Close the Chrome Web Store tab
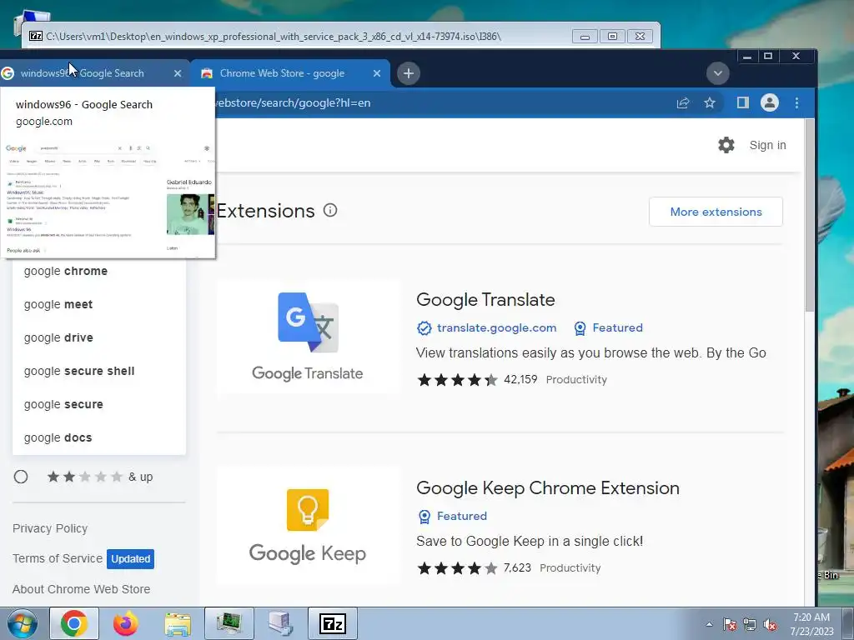This screenshot has width=854, height=640. 376,73
